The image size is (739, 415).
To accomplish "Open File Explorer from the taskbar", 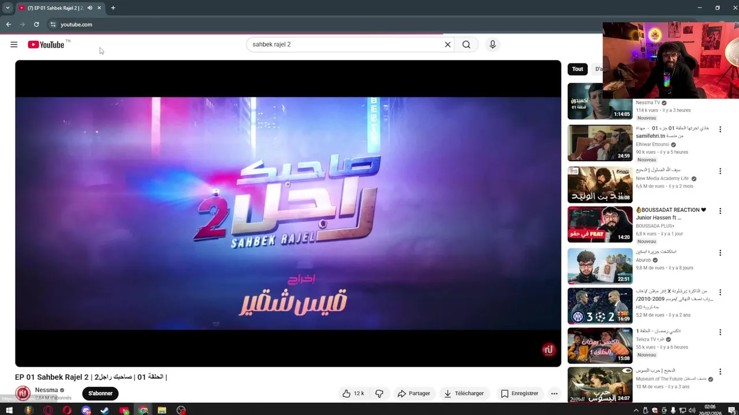I will pyautogui.click(x=162, y=410).
